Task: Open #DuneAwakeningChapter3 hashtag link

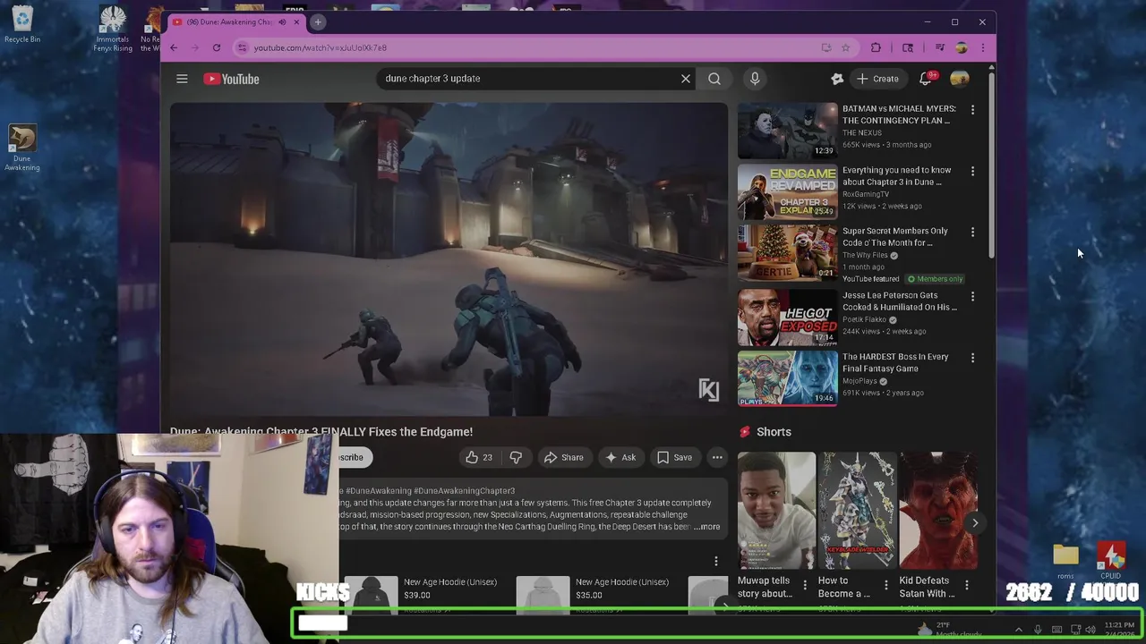Action: pyautogui.click(x=464, y=491)
